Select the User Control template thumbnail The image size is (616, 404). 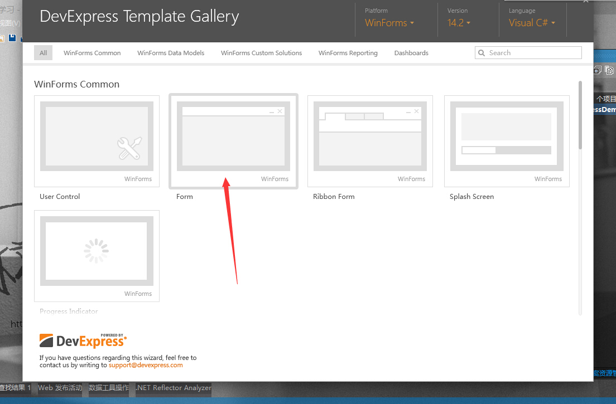[97, 141]
